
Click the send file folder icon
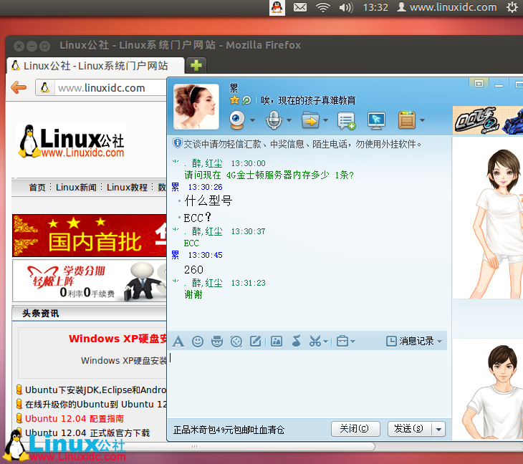tap(310, 120)
